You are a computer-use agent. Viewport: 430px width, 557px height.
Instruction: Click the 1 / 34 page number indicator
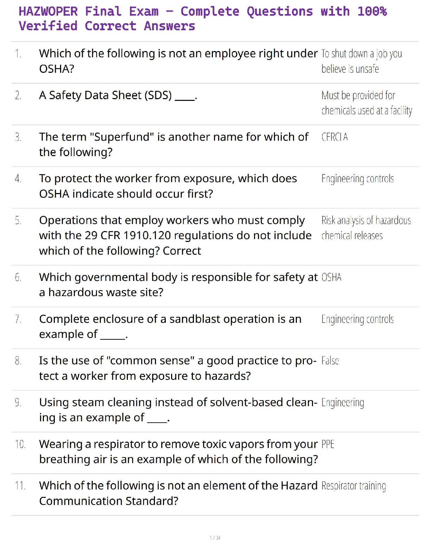pos(215,538)
